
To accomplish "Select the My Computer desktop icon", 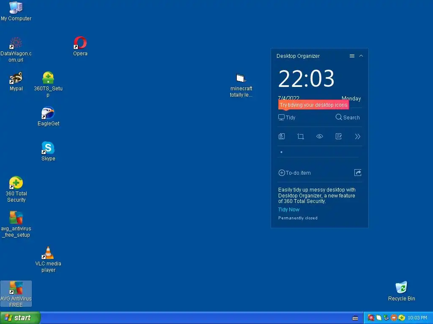I will pyautogui.click(x=16, y=11).
